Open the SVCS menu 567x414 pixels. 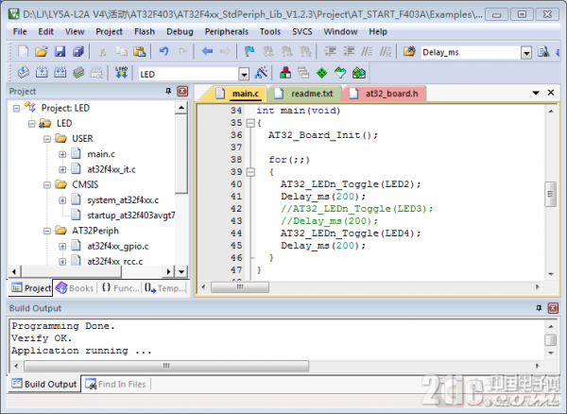(302, 32)
